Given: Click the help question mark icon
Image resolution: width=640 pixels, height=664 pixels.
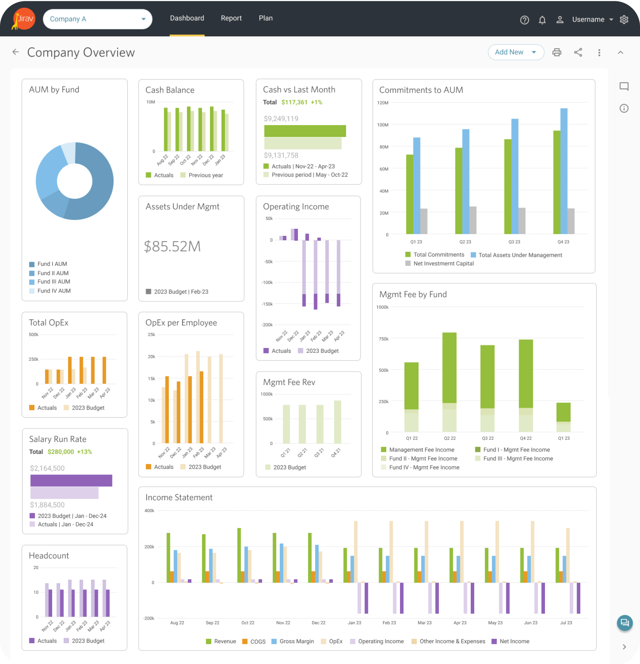Looking at the screenshot, I should (x=524, y=20).
